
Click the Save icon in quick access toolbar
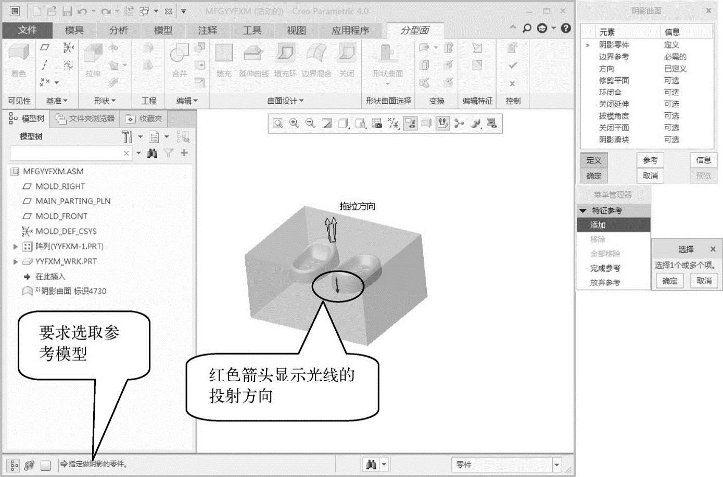coord(67,11)
